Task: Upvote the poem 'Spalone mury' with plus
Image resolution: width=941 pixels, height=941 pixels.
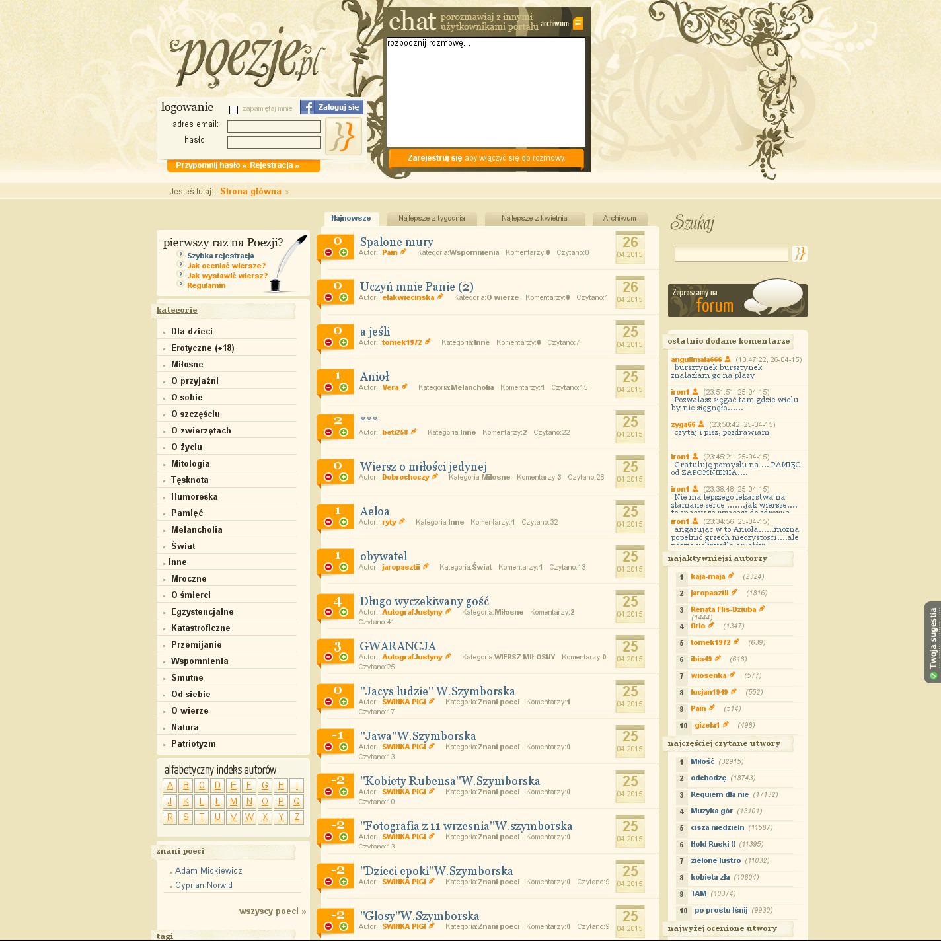Action: click(344, 252)
